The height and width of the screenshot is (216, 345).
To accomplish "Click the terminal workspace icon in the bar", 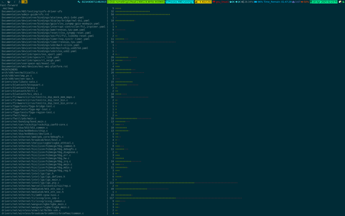I will (3, 2).
